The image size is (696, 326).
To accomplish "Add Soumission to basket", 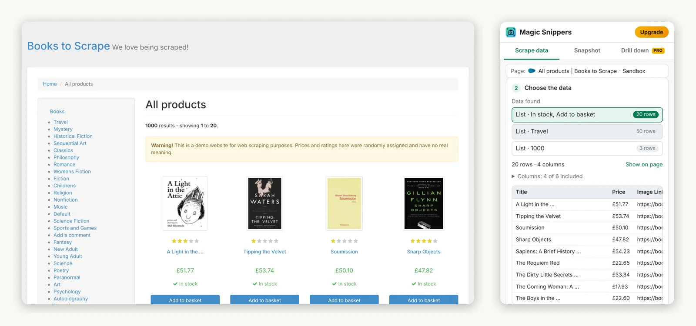I will click(x=344, y=300).
